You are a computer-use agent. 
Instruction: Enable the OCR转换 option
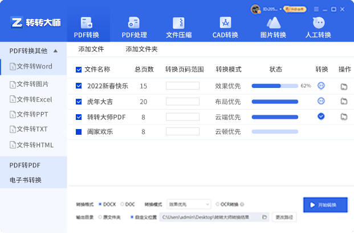[x=216, y=204]
